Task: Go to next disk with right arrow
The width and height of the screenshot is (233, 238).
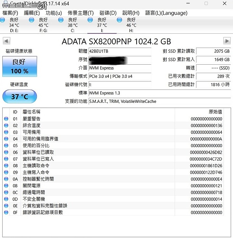Action: pyautogui.click(x=227, y=41)
